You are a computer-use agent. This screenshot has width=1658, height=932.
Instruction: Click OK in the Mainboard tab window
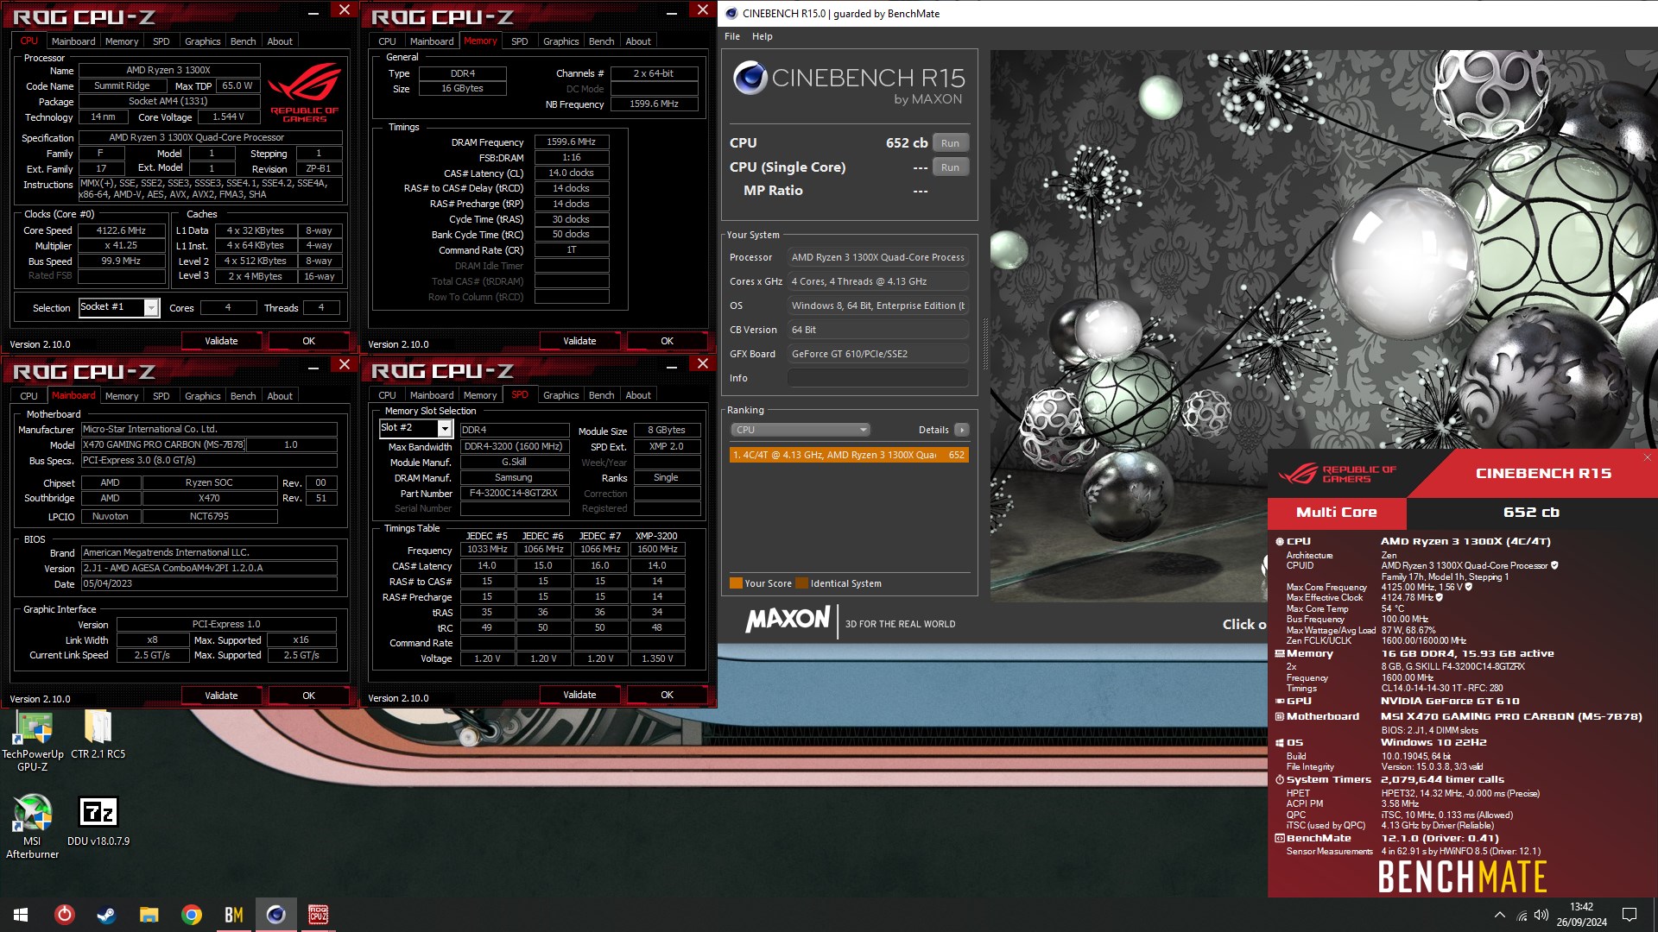pyautogui.click(x=308, y=696)
